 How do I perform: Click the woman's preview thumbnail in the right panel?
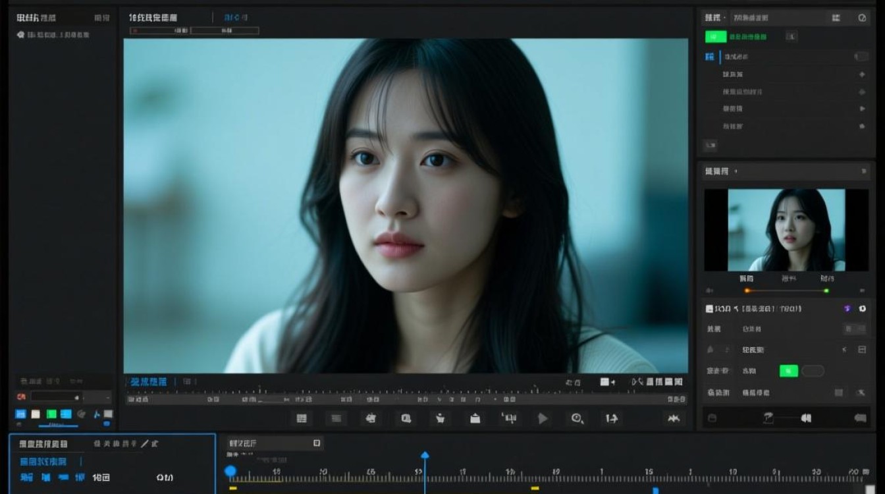click(x=786, y=230)
